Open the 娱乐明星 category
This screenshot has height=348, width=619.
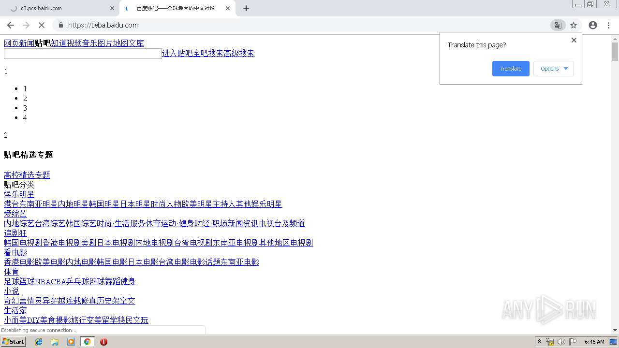(19, 194)
